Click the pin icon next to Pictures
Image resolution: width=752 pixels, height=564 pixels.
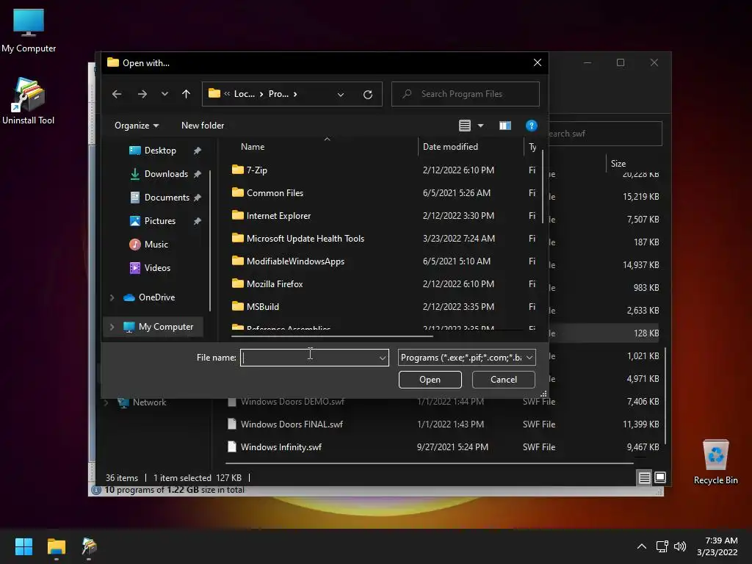[197, 221]
